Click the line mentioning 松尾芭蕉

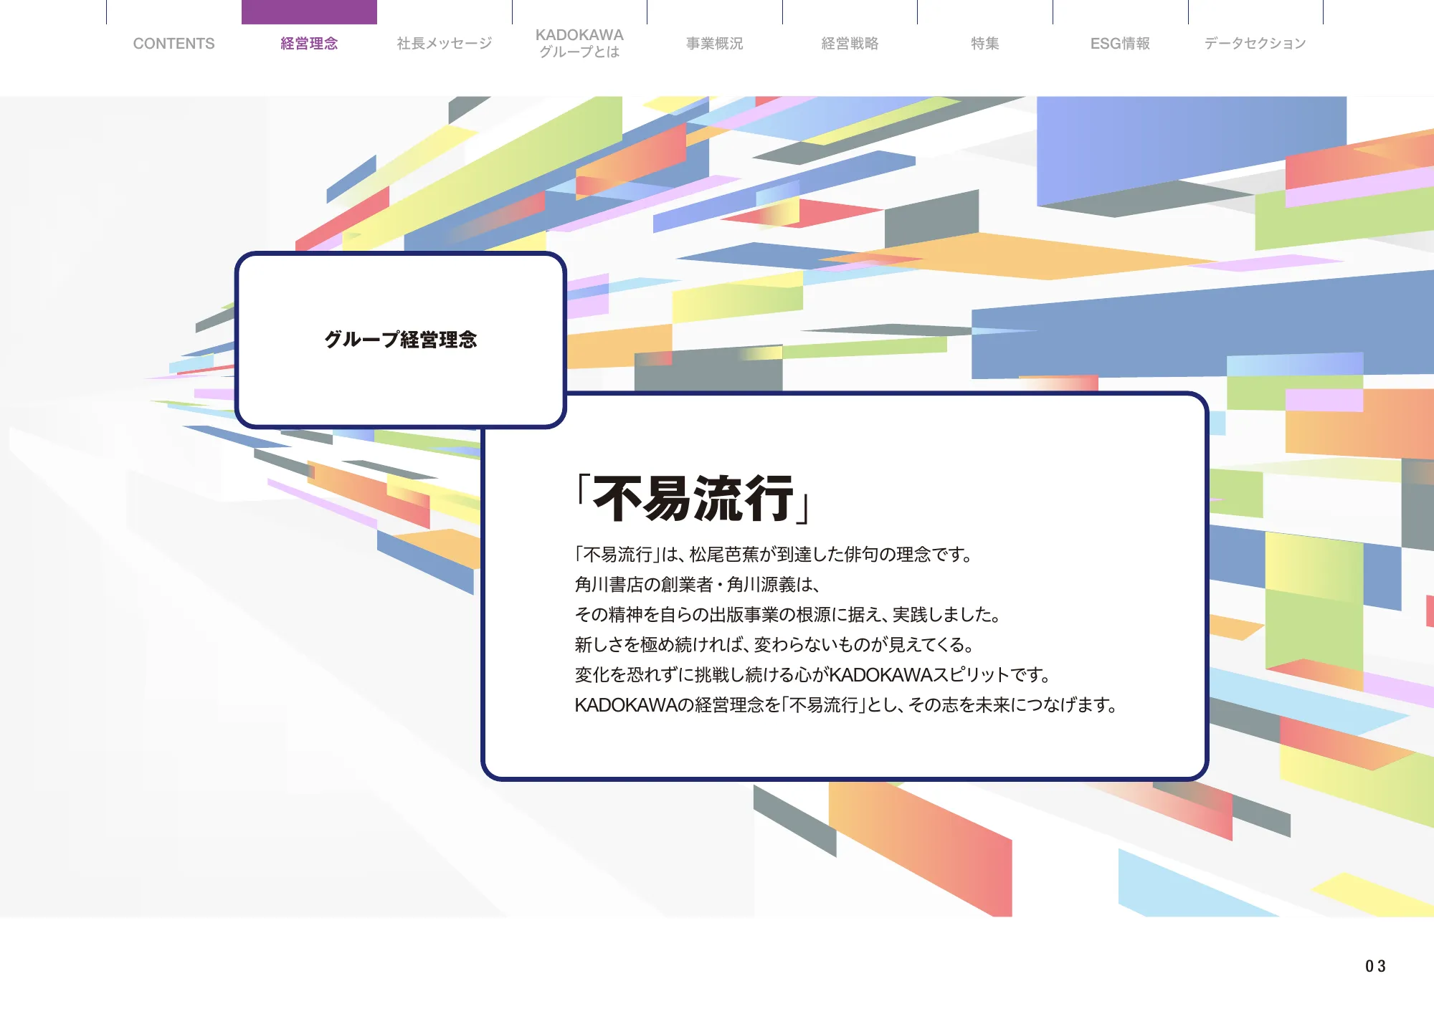774,554
